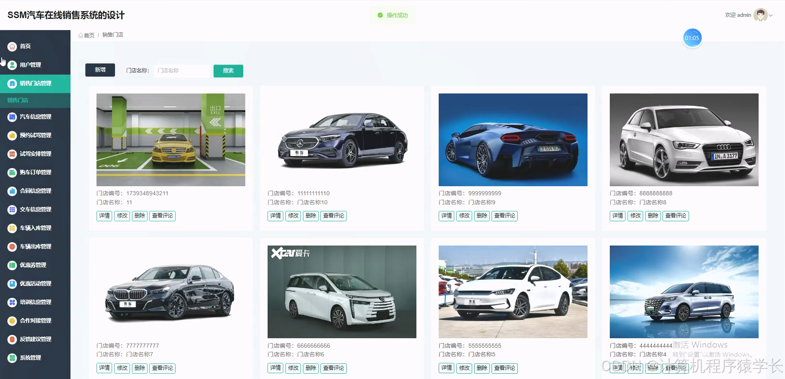Click the 销售门店管理 sidebar icon
The height and width of the screenshot is (379, 785).
tap(12, 84)
